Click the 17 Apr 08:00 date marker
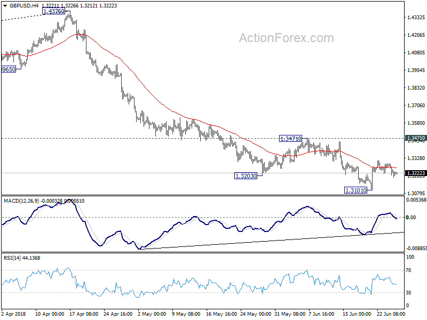 (x=84, y=314)
